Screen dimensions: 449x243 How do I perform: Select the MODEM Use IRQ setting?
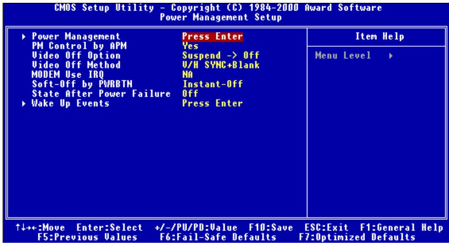68,75
